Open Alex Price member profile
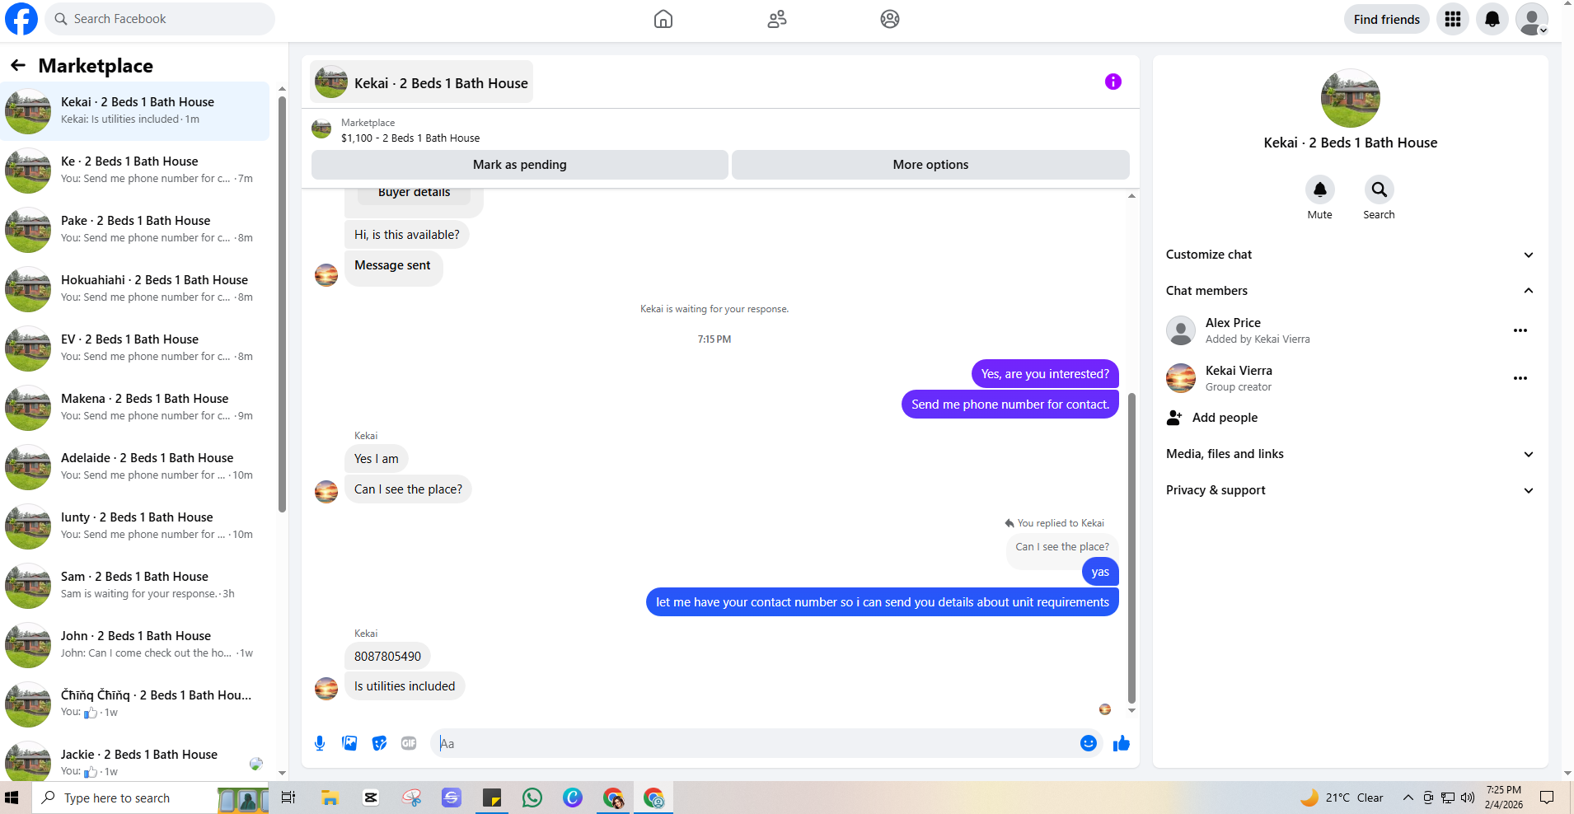This screenshot has width=1574, height=814. click(1233, 323)
